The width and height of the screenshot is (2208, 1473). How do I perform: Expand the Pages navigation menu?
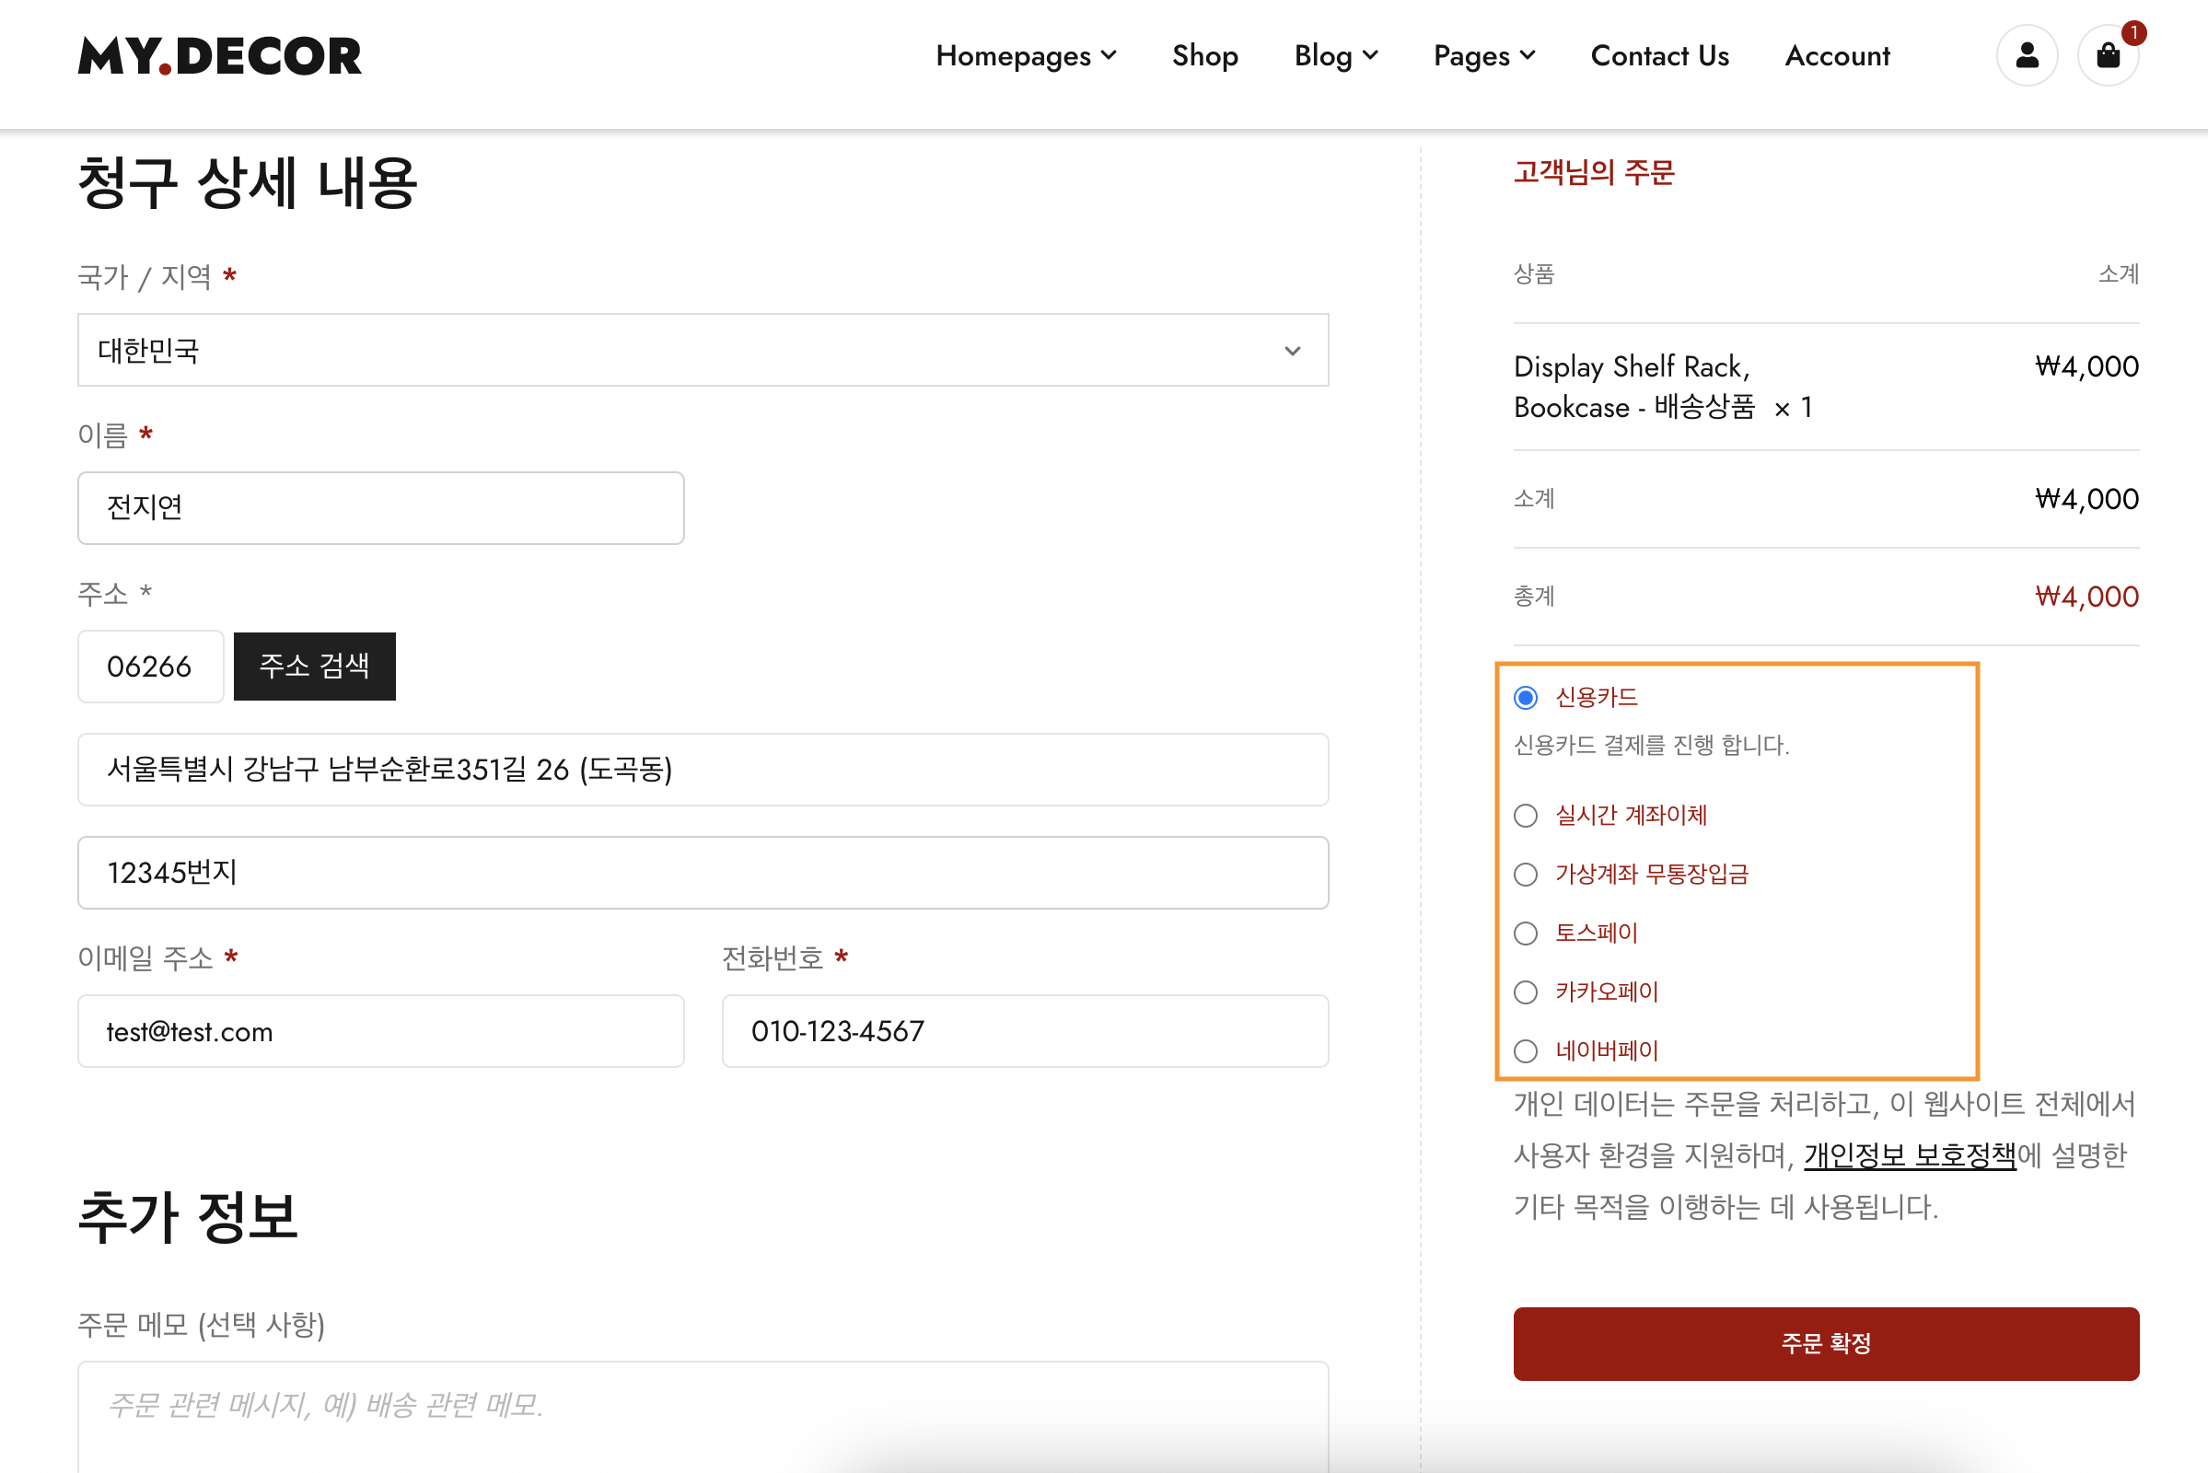click(x=1482, y=56)
